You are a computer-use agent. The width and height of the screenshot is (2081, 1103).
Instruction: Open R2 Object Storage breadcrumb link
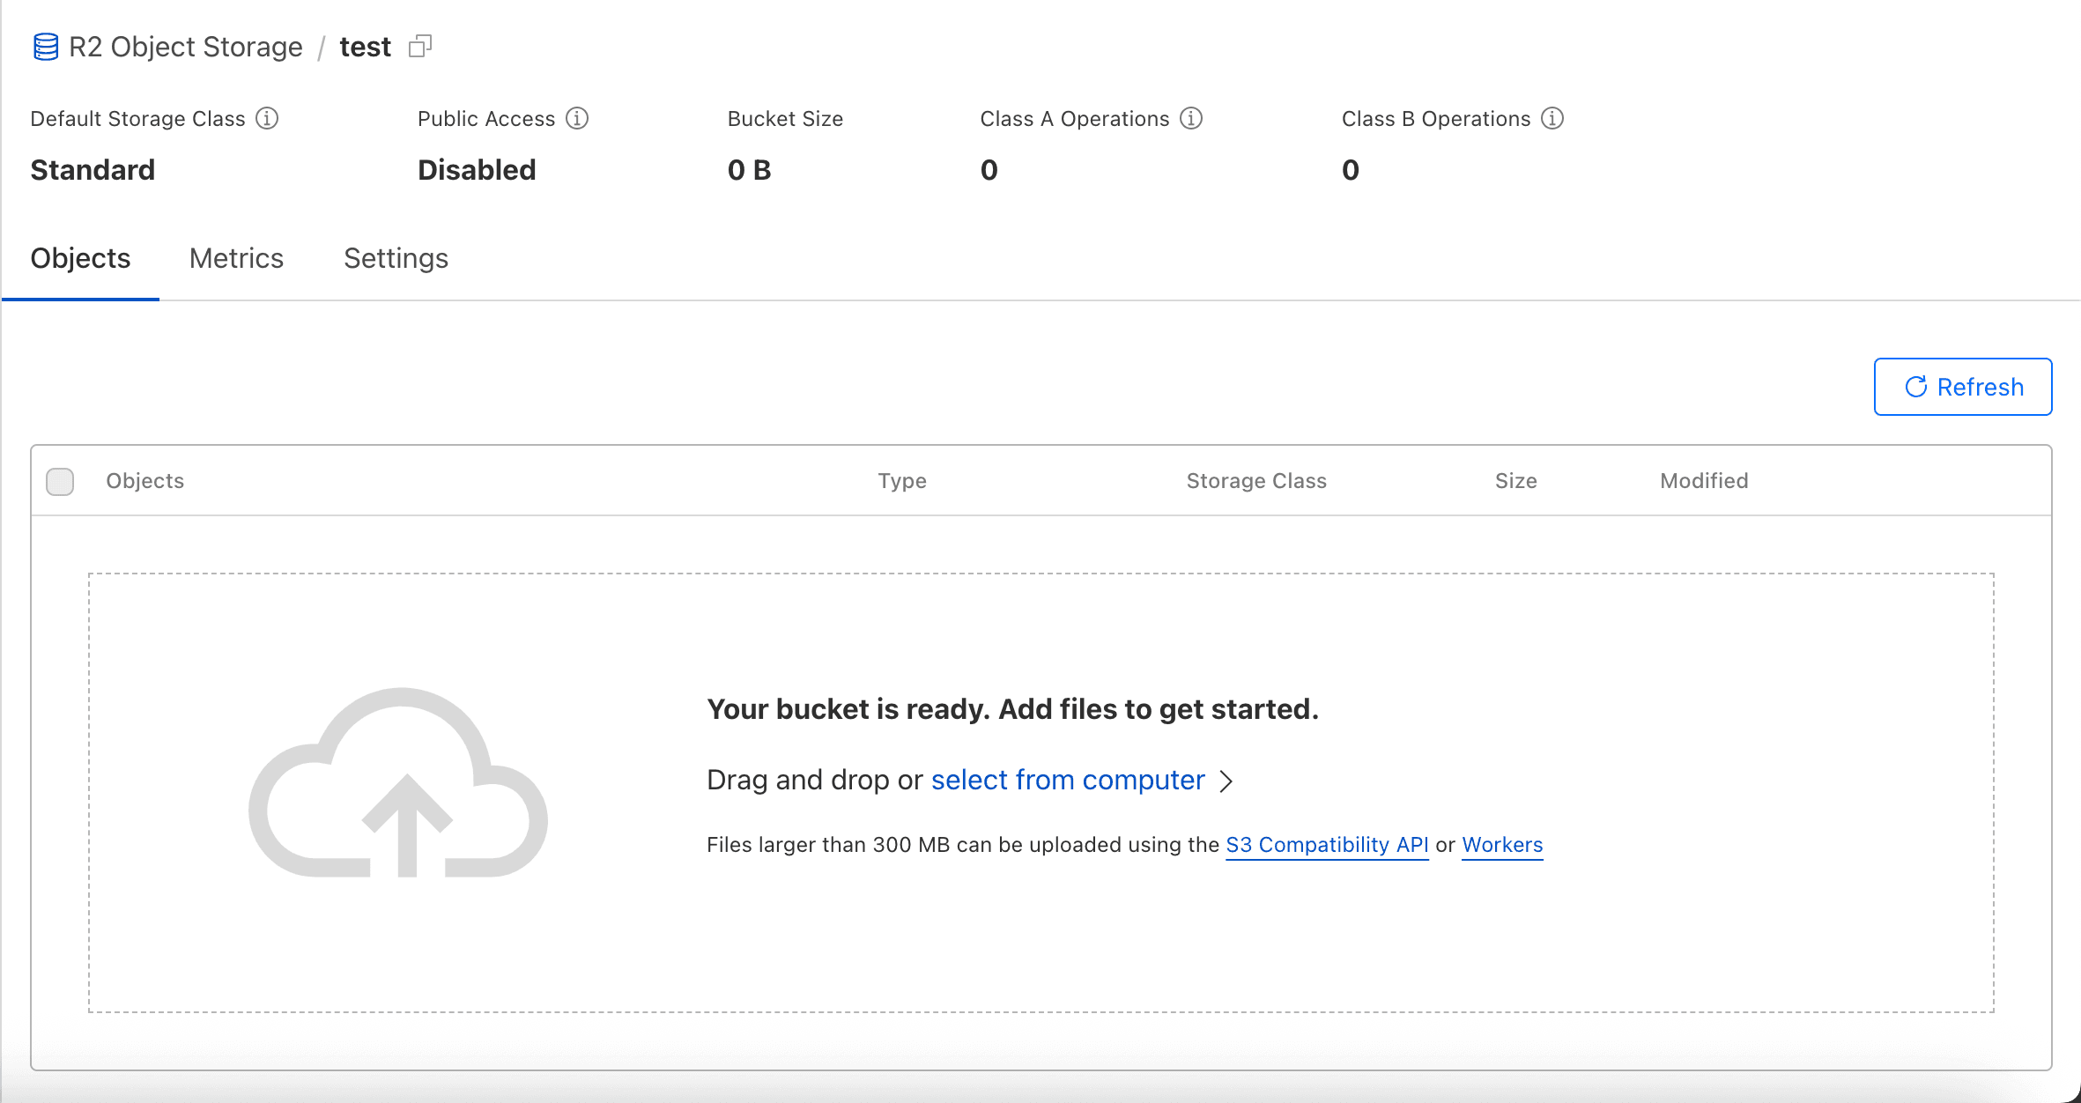[x=185, y=47]
